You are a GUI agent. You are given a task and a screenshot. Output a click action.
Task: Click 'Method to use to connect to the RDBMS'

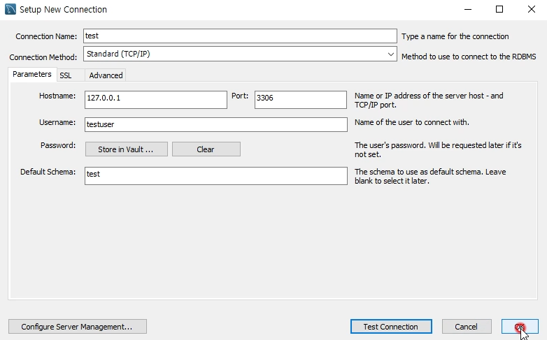pos(469,57)
